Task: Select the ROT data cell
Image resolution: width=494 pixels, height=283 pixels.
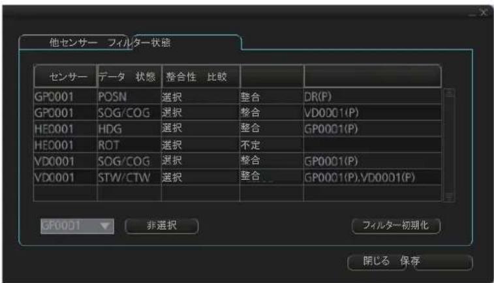Action: [129, 145]
